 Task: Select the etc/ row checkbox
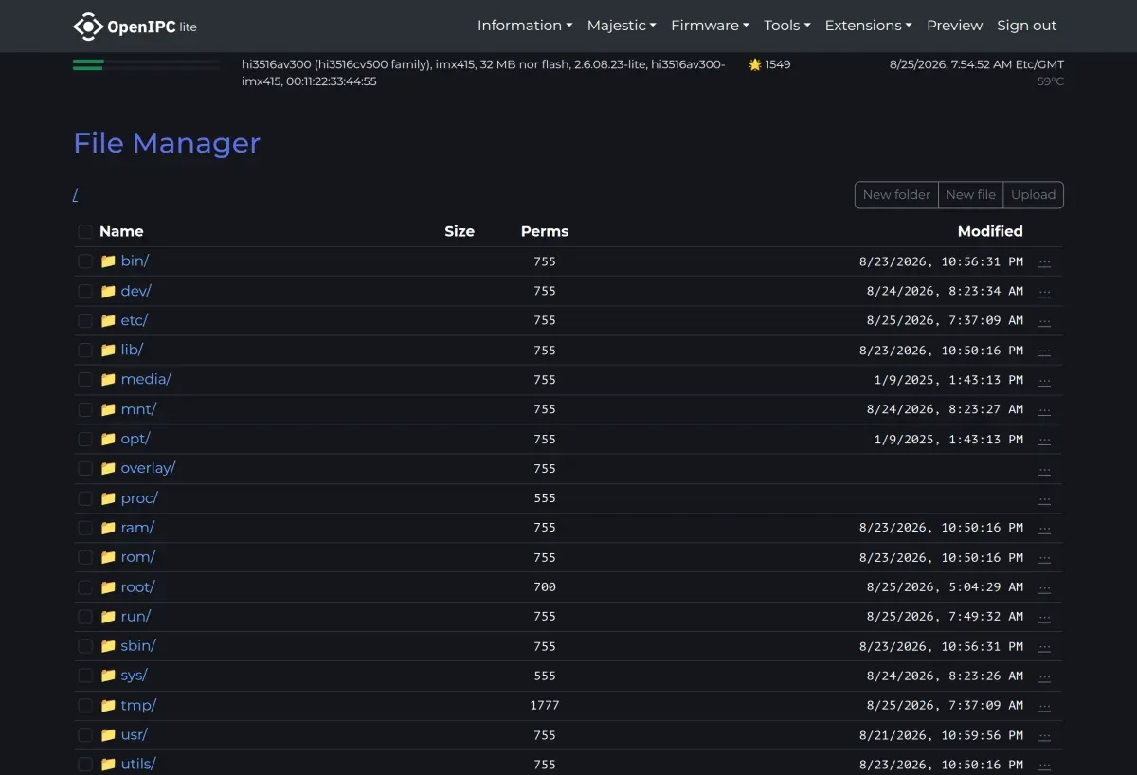85,320
